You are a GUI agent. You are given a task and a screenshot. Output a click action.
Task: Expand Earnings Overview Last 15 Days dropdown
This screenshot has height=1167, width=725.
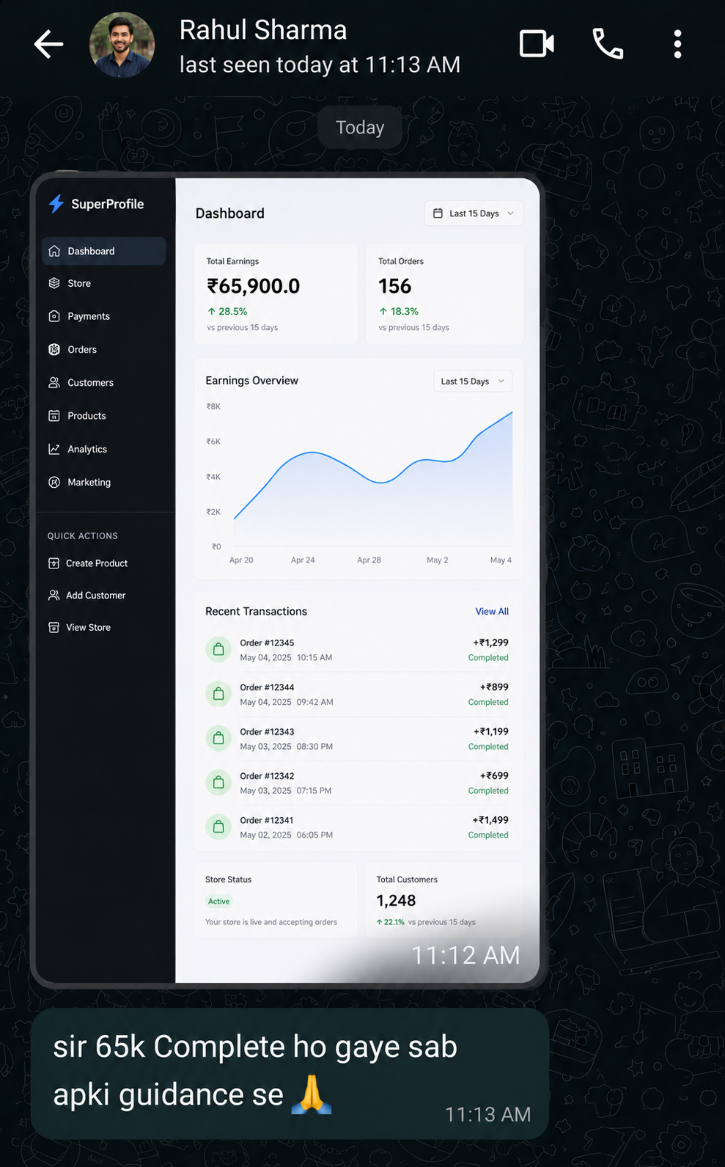473,381
